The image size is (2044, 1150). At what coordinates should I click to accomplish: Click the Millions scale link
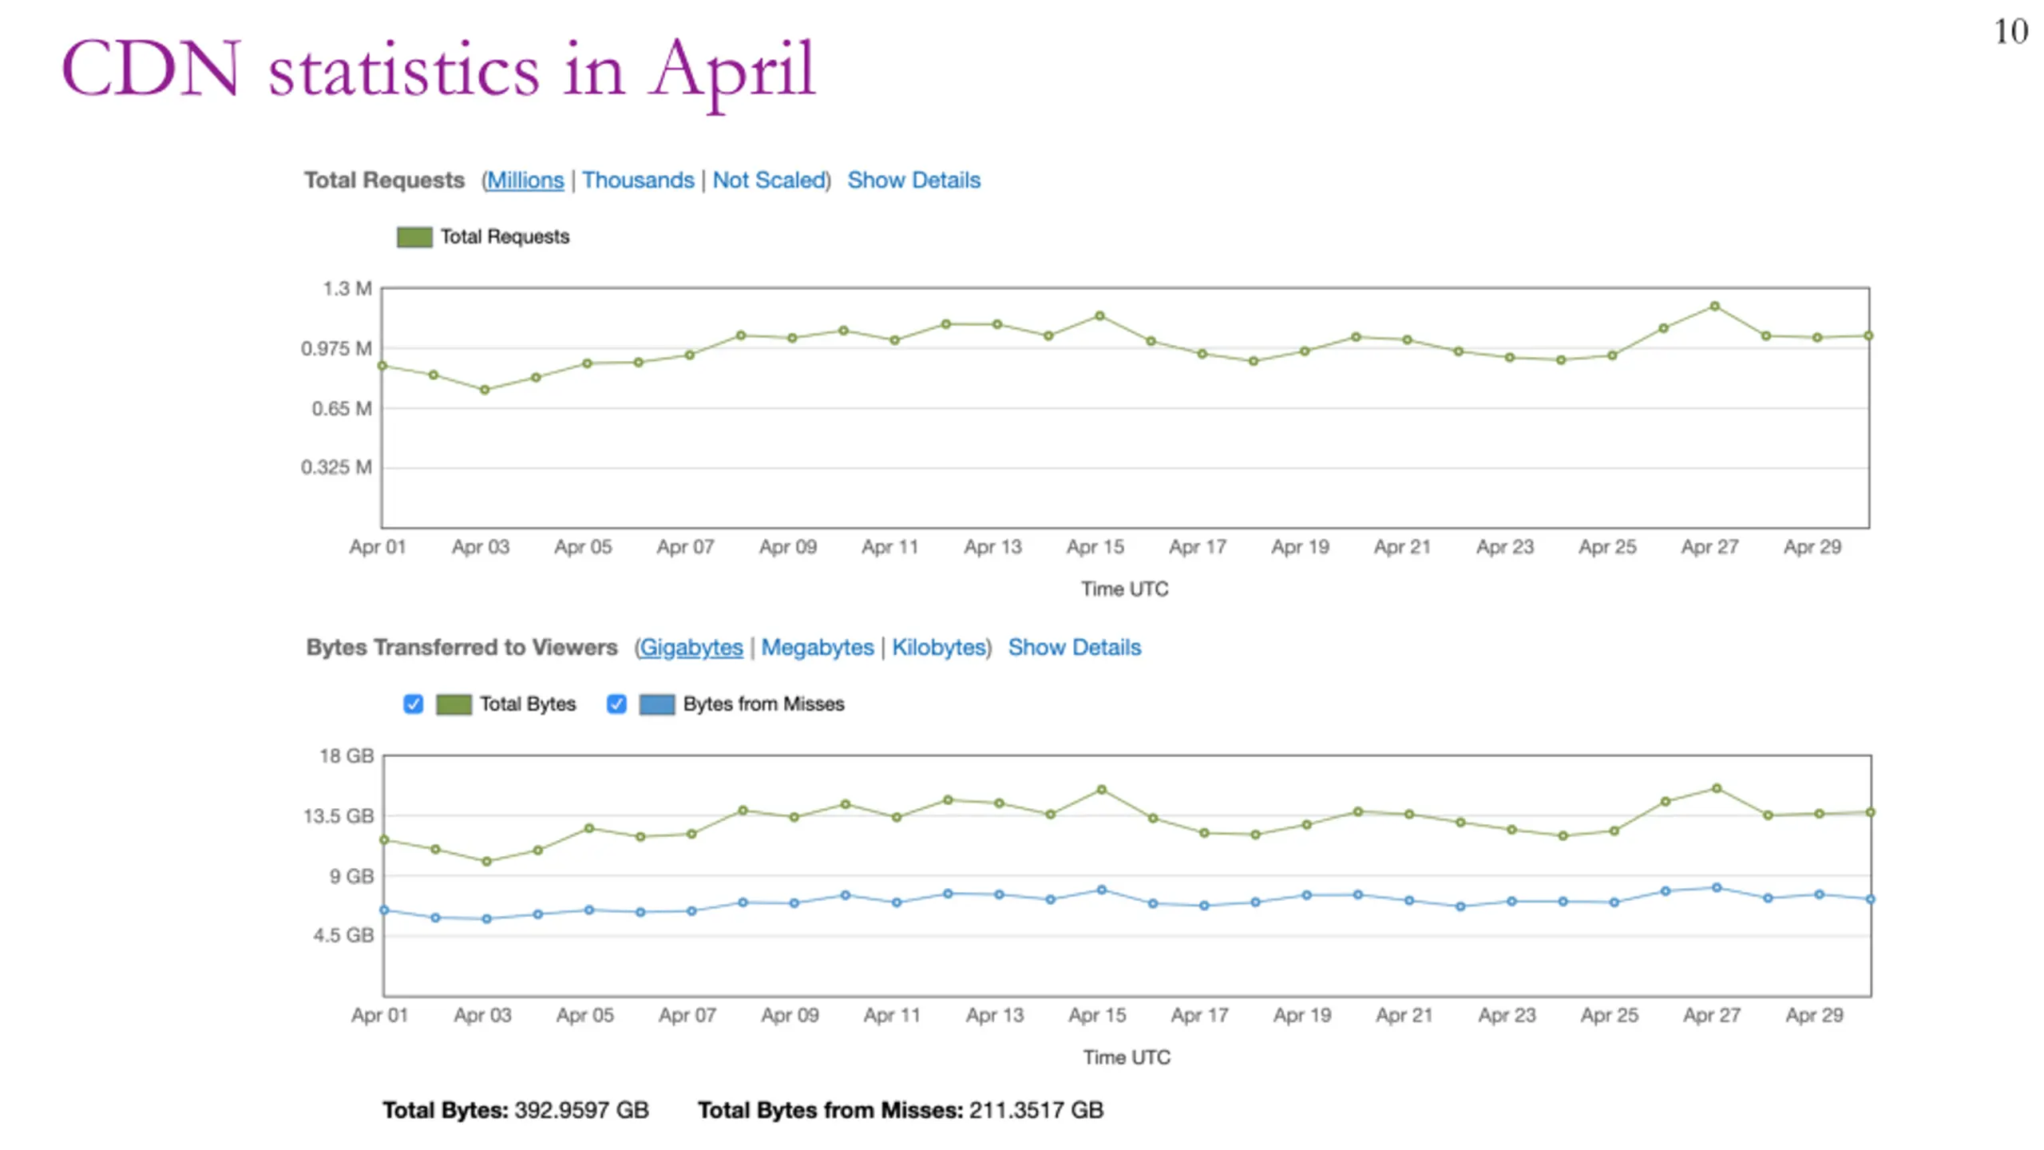pyautogui.click(x=525, y=180)
